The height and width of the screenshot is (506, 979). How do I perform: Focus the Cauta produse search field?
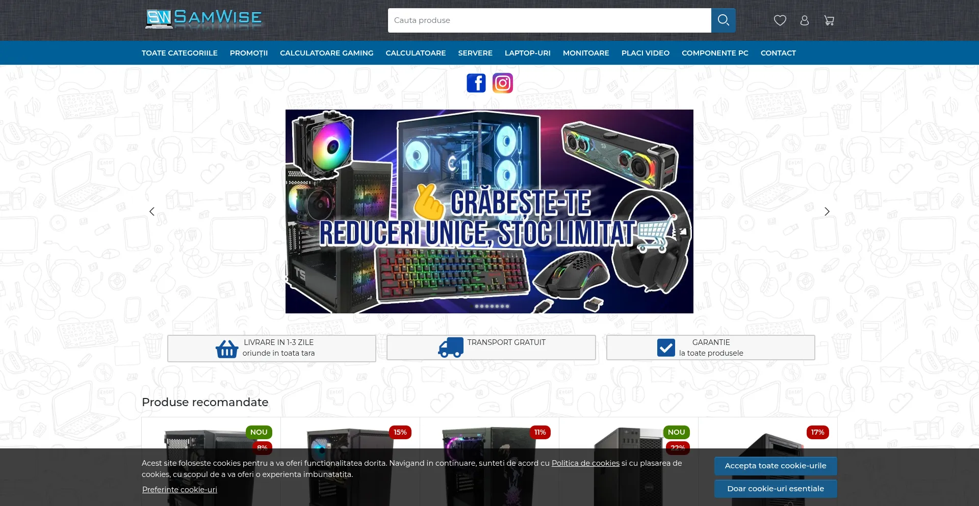(x=549, y=20)
